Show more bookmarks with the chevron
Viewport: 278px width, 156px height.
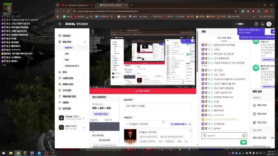(254, 17)
